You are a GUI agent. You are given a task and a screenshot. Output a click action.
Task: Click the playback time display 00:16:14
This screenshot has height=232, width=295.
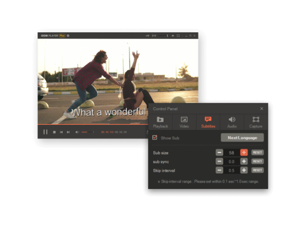point(107,132)
